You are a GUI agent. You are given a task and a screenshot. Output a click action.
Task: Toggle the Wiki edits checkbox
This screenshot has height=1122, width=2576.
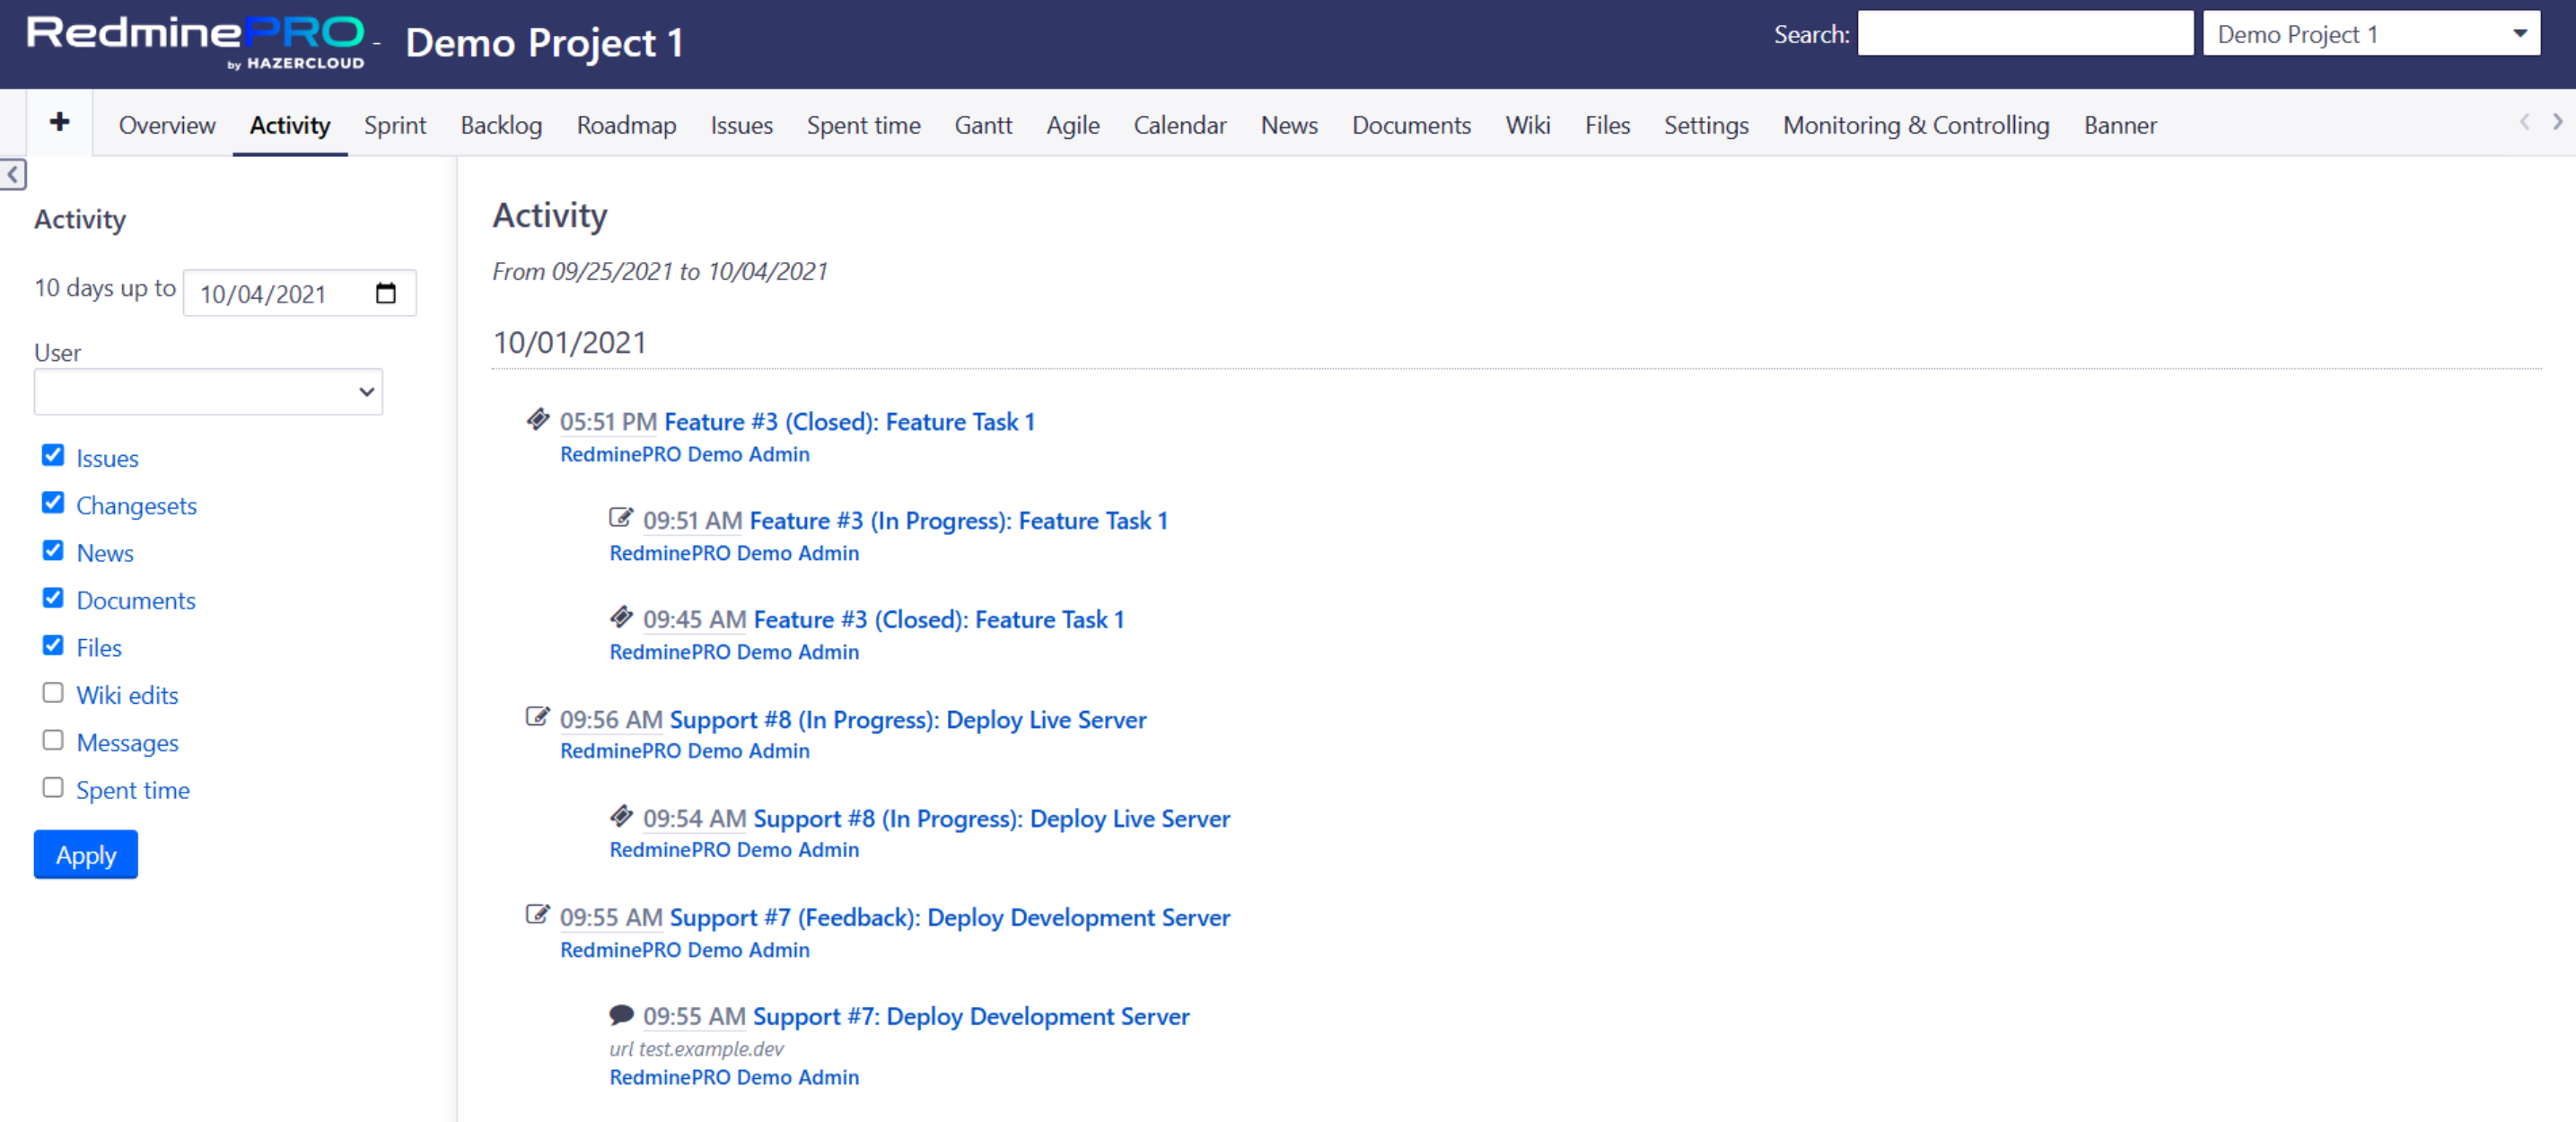pyautogui.click(x=54, y=693)
